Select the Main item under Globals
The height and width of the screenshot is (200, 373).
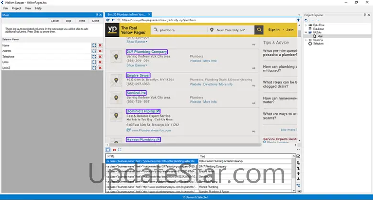click(320, 36)
